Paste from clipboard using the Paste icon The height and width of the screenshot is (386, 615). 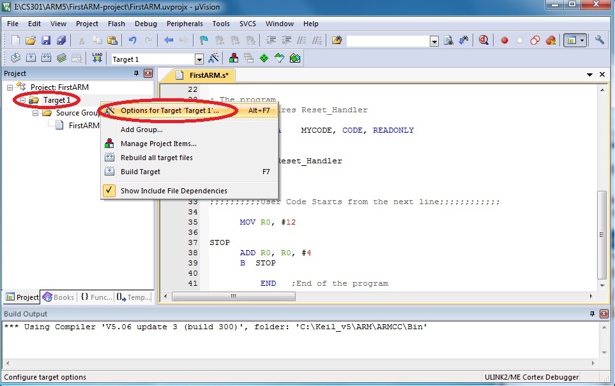click(112, 40)
